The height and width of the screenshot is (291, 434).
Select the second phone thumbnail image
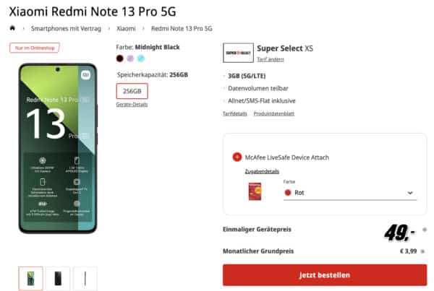point(58,278)
